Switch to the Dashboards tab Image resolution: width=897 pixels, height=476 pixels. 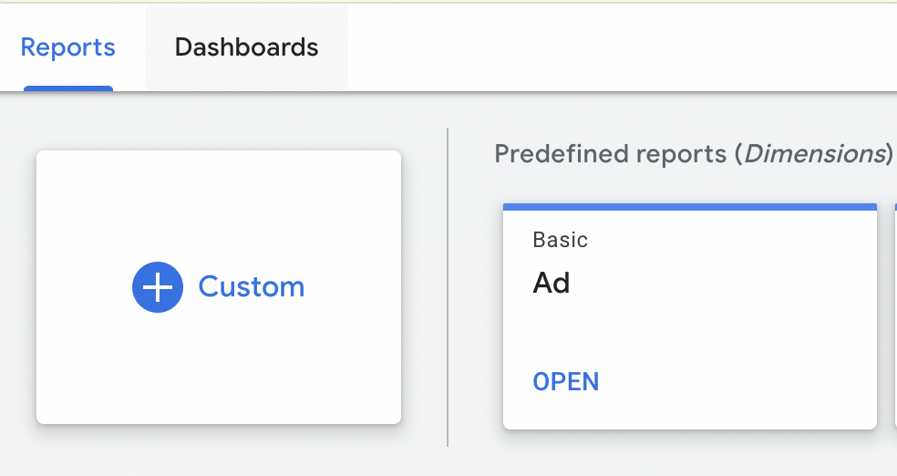tap(246, 47)
